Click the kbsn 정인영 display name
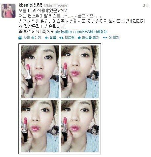151x157 pixels. click(x=30, y=5)
